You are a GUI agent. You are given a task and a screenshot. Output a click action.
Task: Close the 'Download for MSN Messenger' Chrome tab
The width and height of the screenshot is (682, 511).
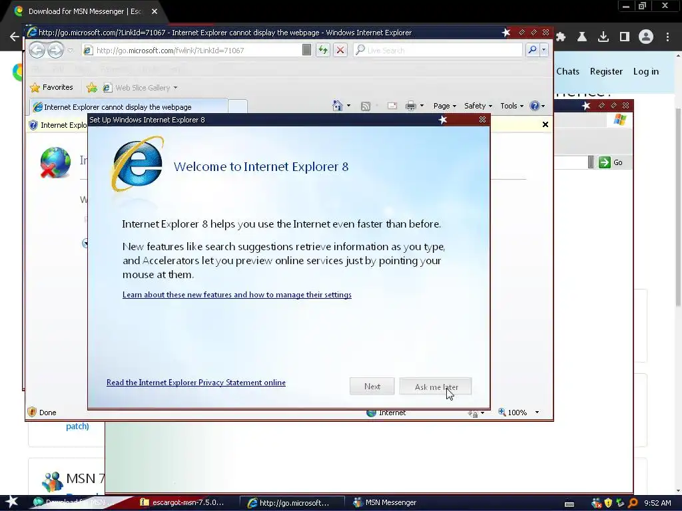155,12
